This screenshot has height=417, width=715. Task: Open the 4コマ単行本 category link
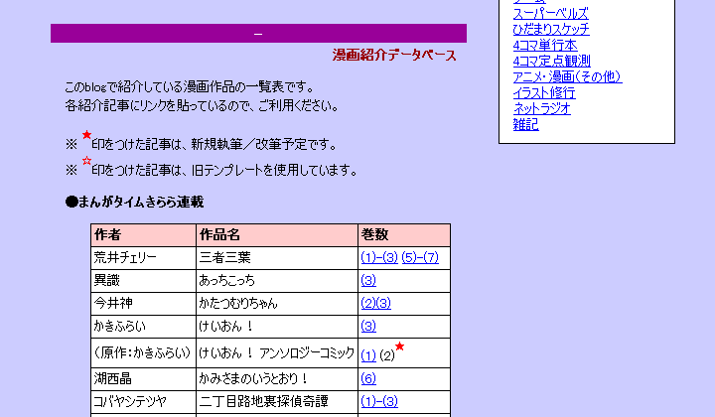[545, 45]
